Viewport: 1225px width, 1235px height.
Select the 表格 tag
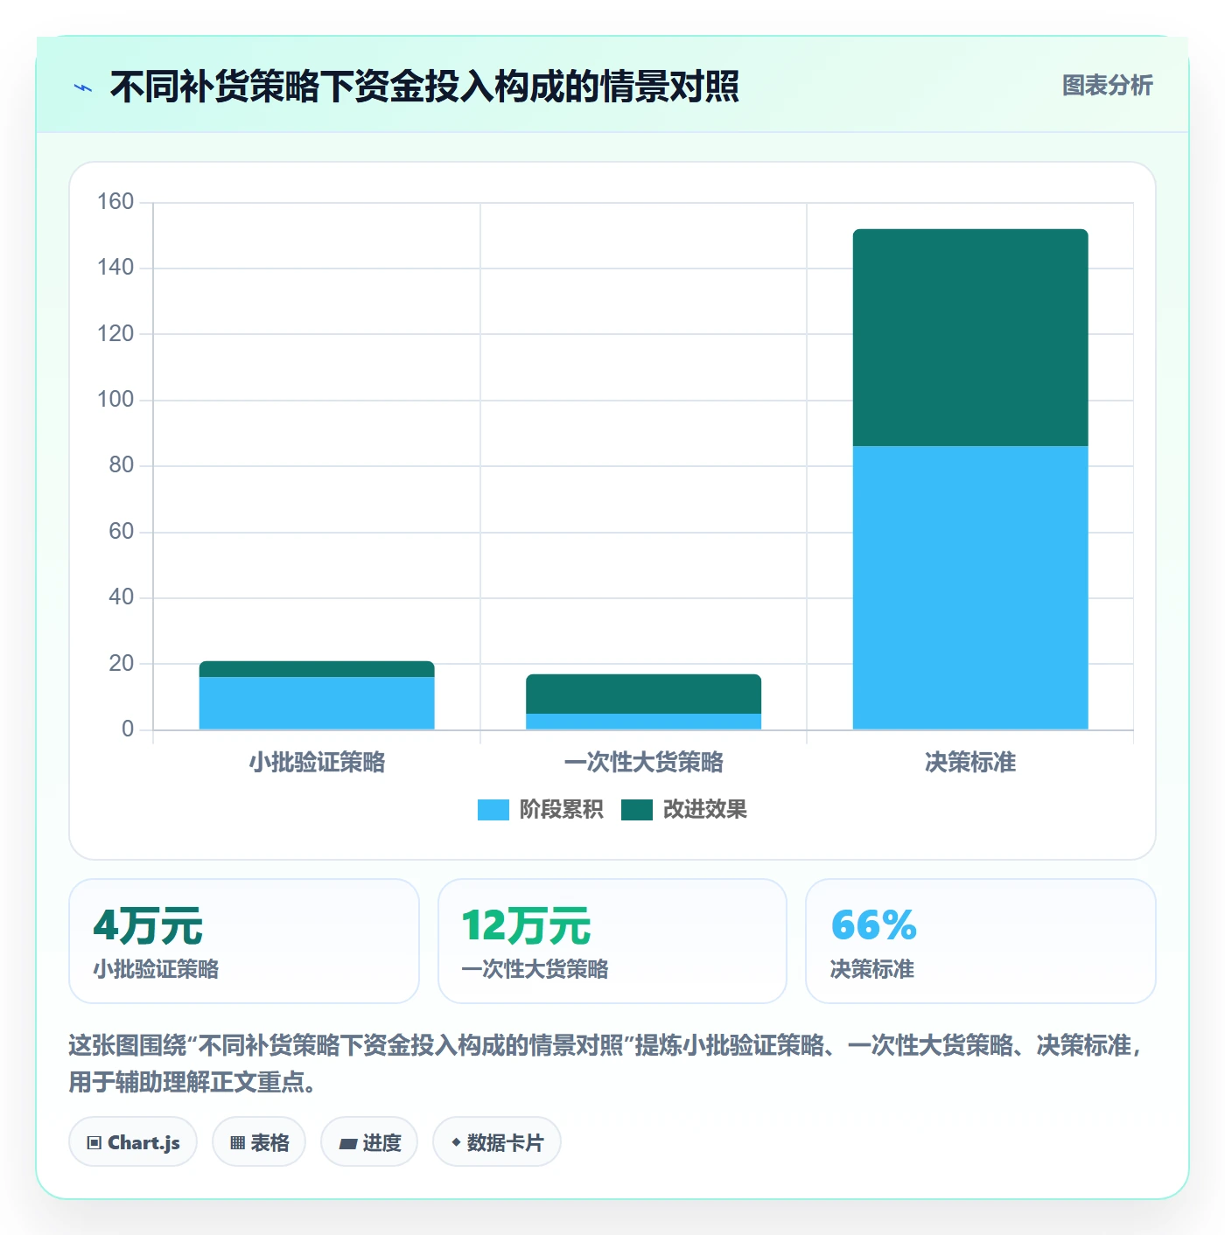[259, 1141]
